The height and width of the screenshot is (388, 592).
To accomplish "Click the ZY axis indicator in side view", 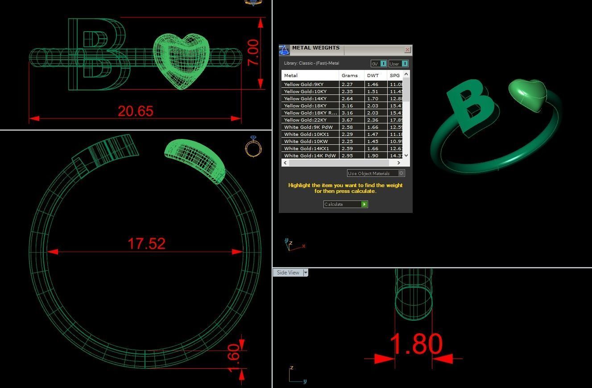I will 298,375.
